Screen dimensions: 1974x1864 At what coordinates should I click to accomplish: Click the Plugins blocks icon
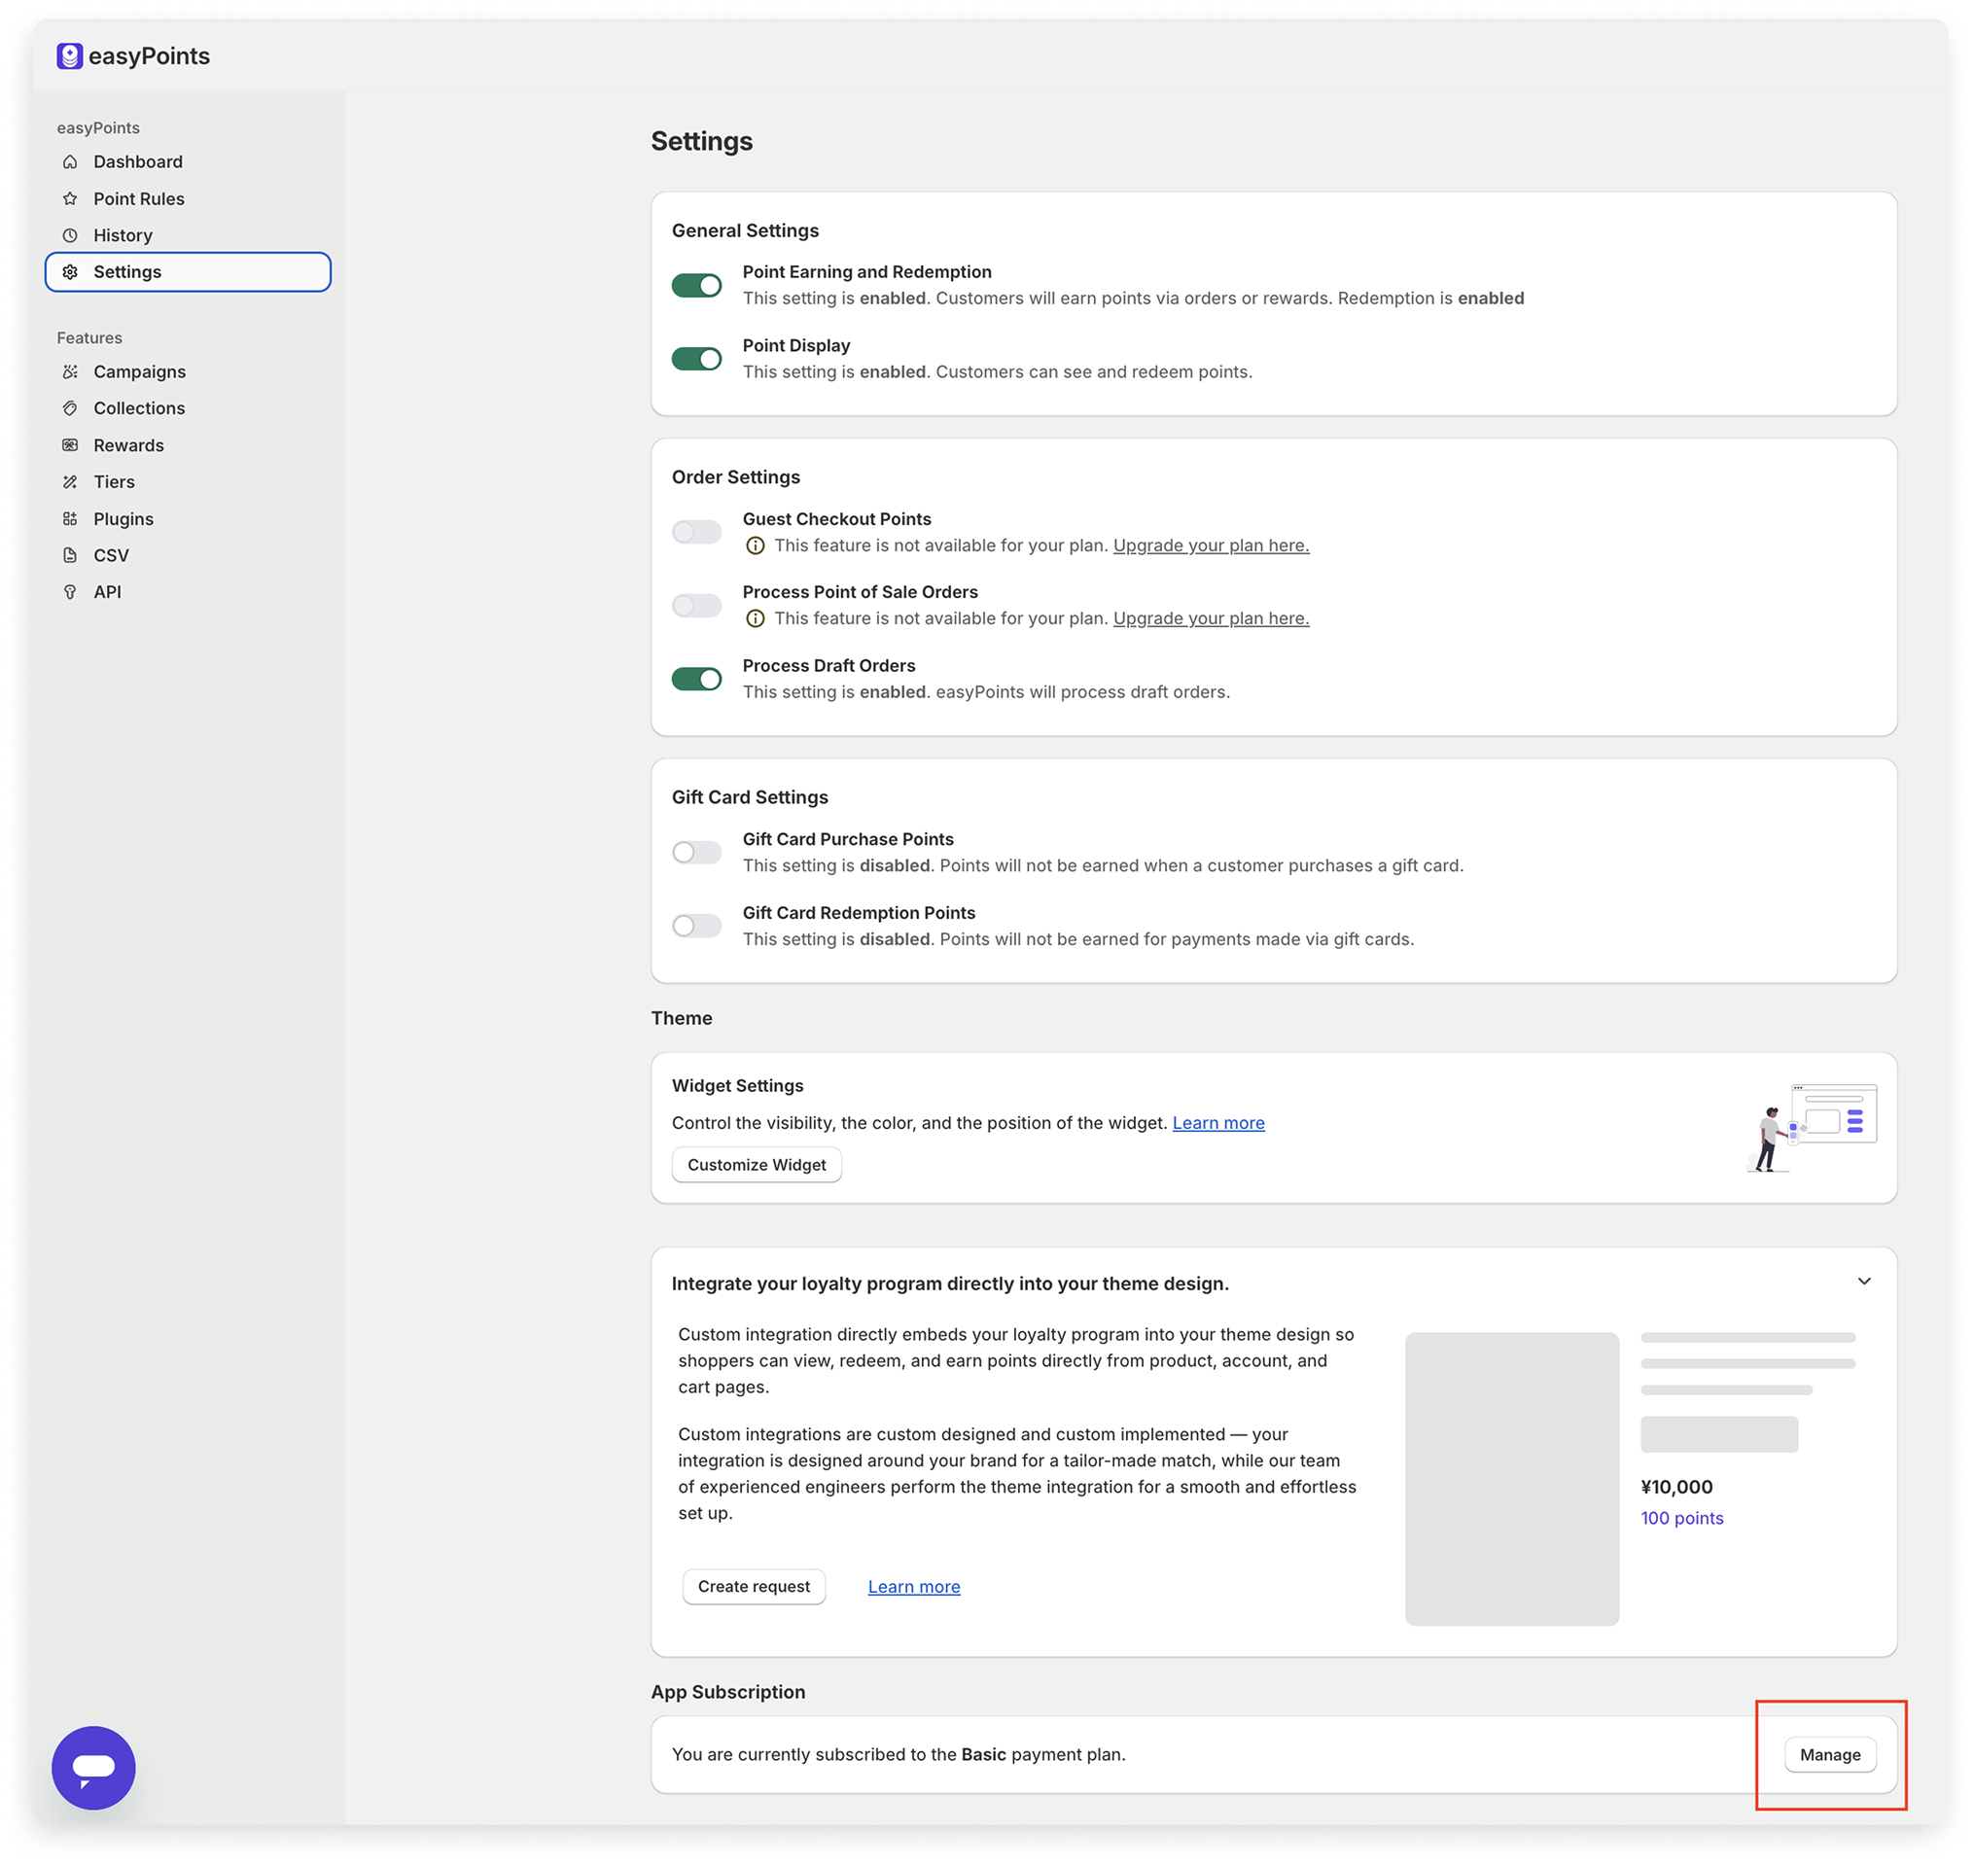pyautogui.click(x=70, y=518)
